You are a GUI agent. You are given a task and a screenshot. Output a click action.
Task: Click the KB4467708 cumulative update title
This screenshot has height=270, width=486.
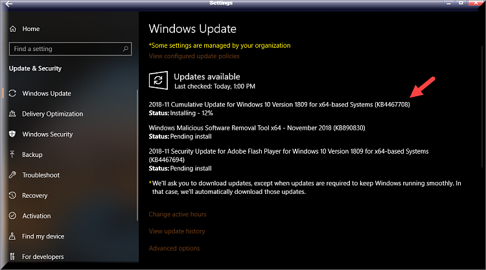tap(279, 105)
